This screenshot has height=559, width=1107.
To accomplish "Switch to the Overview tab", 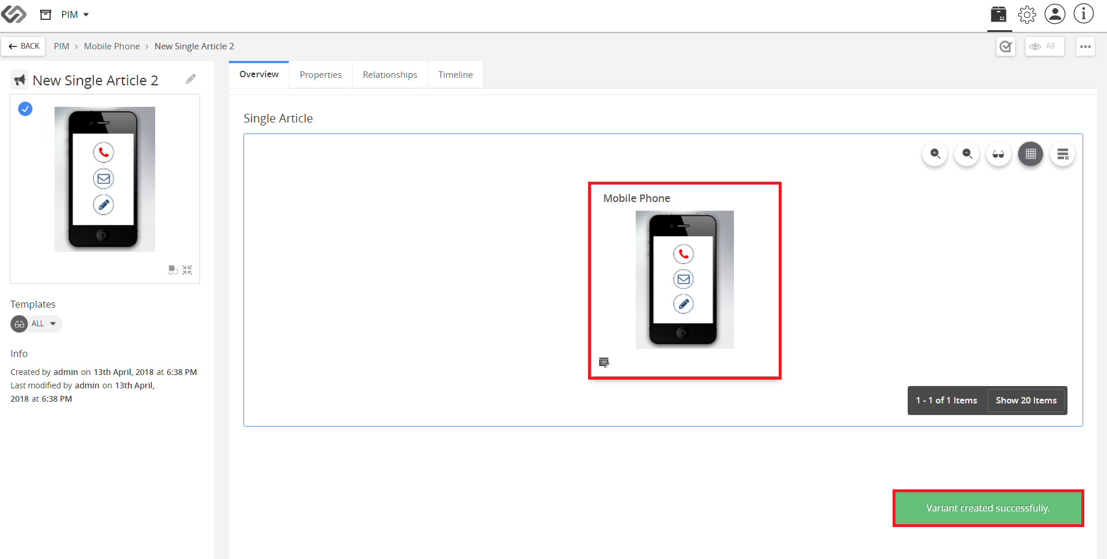I will tap(259, 74).
